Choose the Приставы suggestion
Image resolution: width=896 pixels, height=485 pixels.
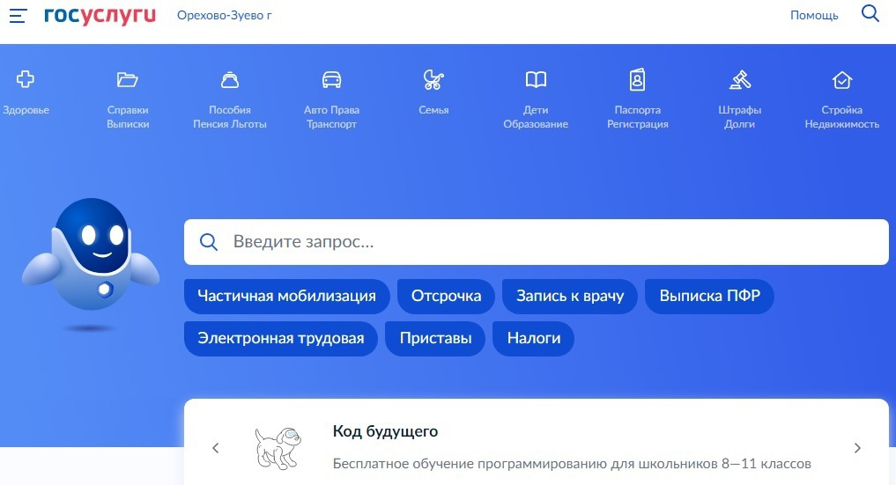tap(435, 338)
